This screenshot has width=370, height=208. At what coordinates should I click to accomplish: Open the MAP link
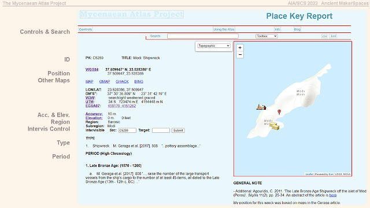pyautogui.click(x=90, y=81)
